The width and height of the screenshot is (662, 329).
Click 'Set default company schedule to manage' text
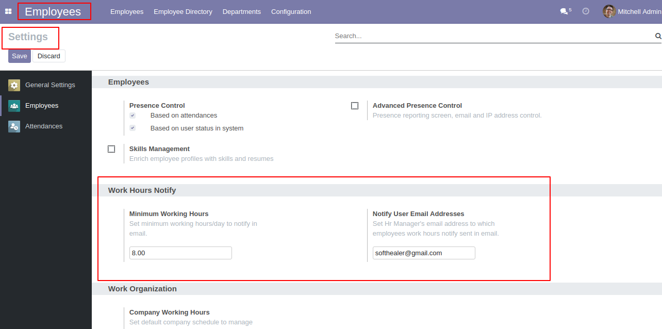pyautogui.click(x=191, y=322)
